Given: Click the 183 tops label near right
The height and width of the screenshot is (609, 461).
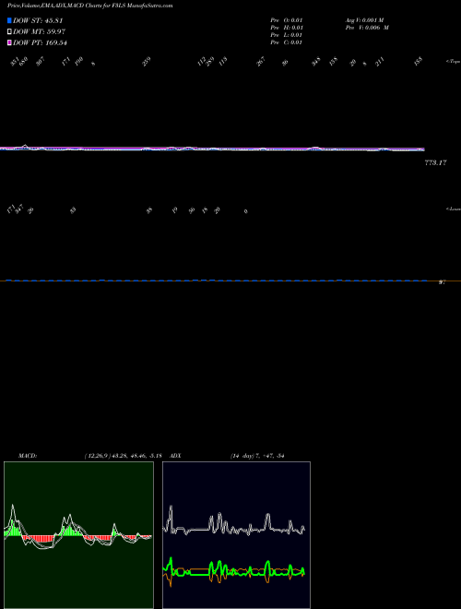Looking at the screenshot, I should point(418,62).
